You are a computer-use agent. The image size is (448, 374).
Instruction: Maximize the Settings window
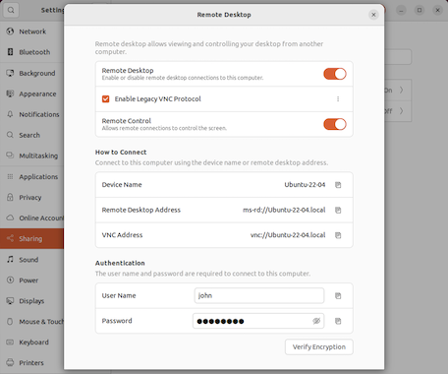[x=420, y=10]
